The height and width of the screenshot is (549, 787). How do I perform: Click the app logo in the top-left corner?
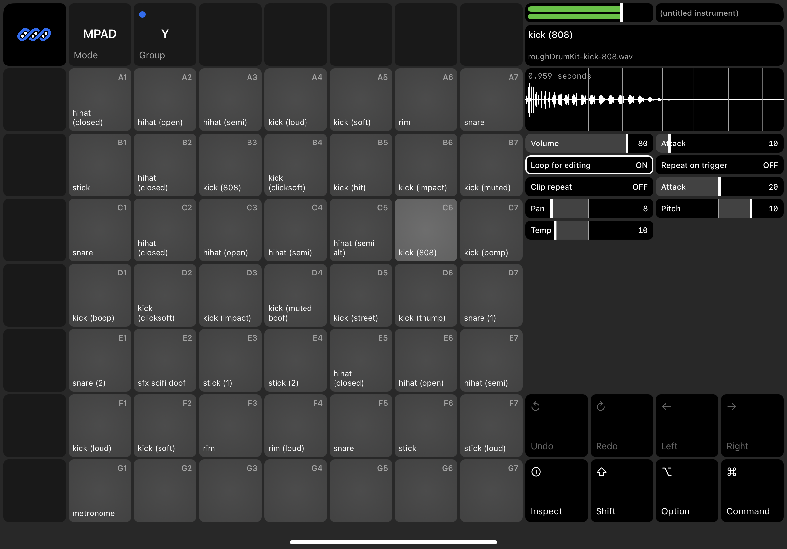pyautogui.click(x=34, y=34)
